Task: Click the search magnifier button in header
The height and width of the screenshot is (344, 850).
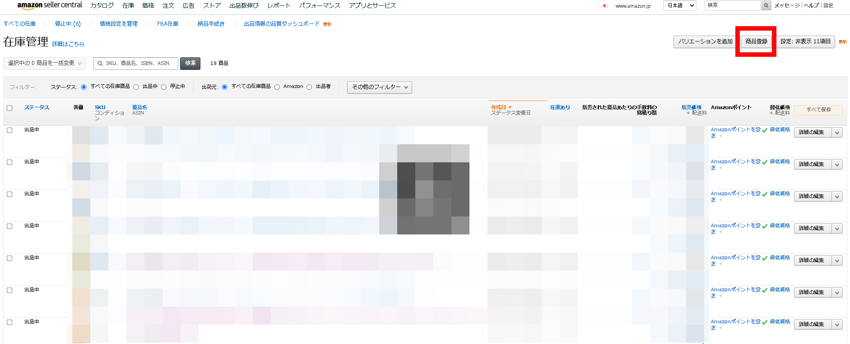Action: [766, 5]
